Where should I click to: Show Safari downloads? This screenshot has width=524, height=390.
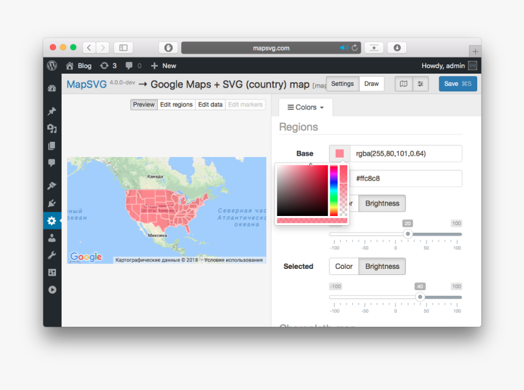[x=397, y=47]
